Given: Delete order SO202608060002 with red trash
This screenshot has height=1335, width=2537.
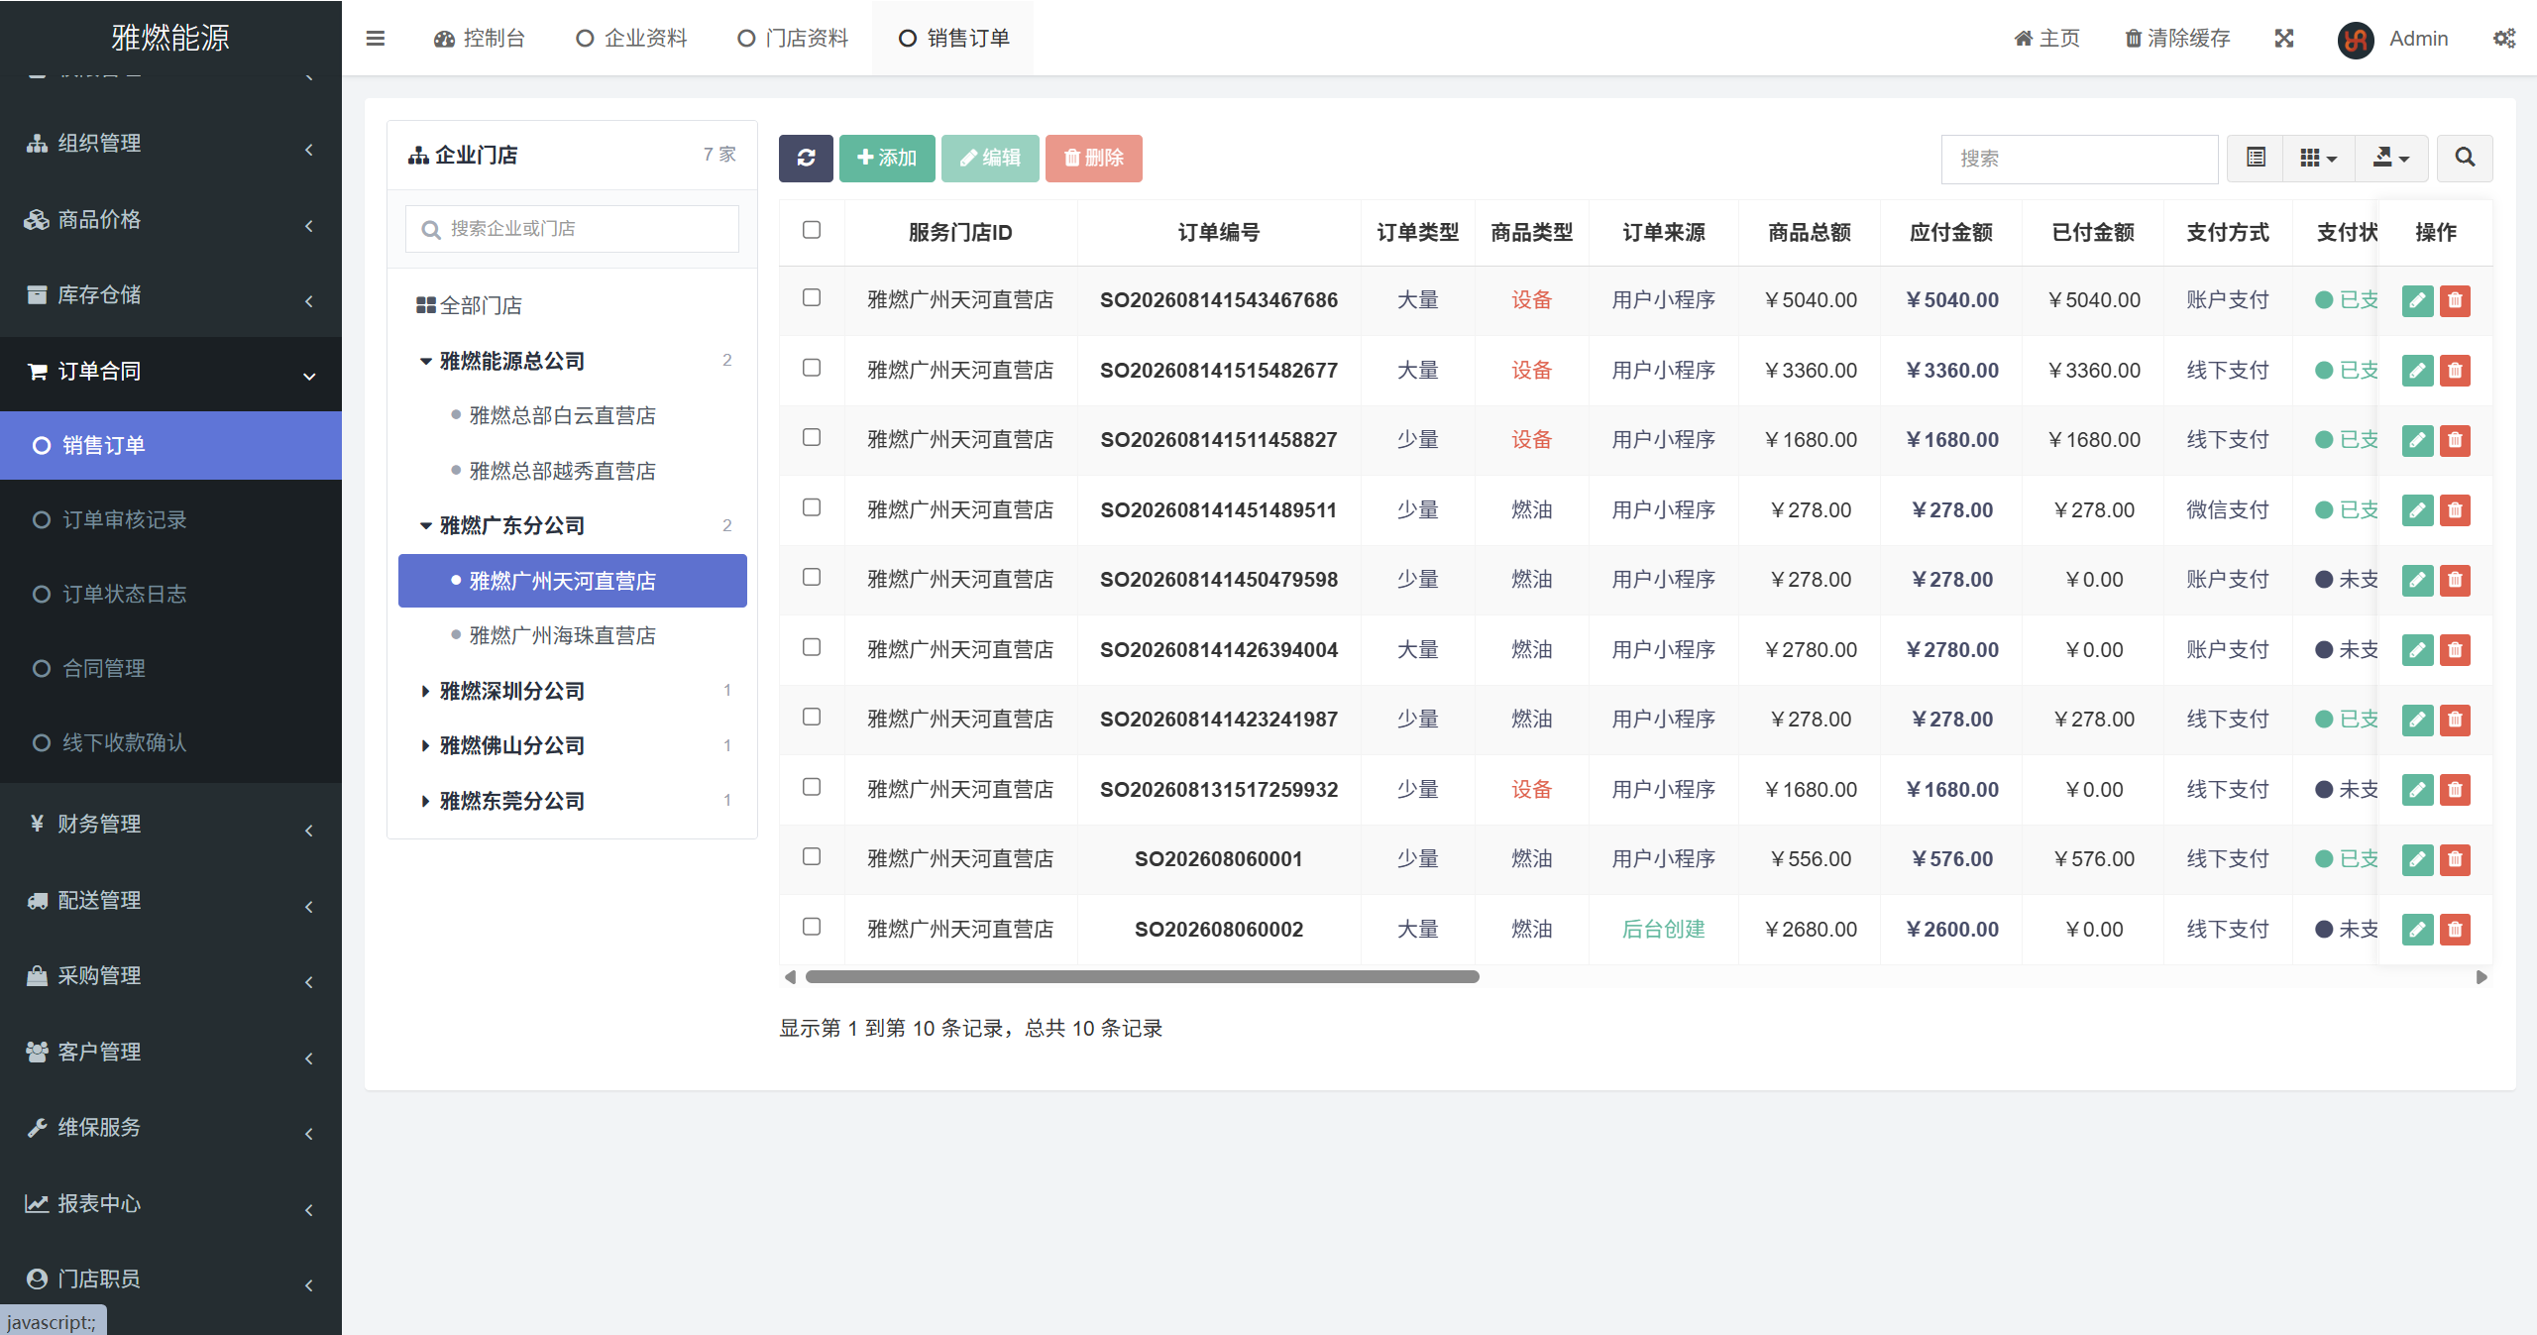Looking at the screenshot, I should coord(2455,930).
